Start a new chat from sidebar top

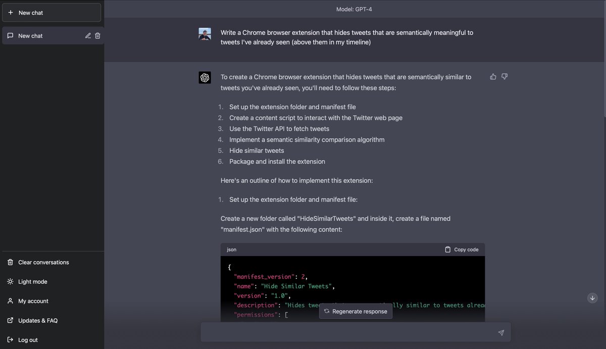[52, 13]
